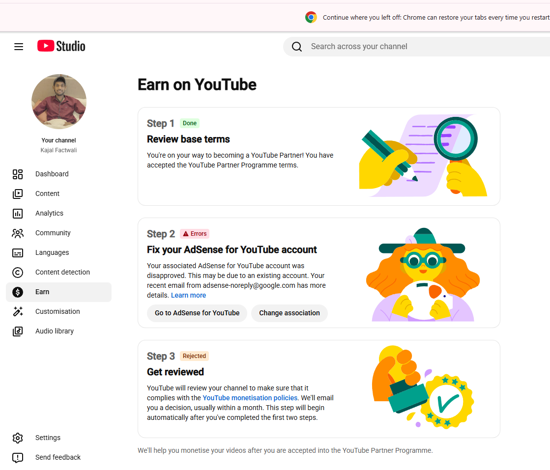Click Fix your AdSense for YouTube account heading
The height and width of the screenshot is (470, 550).
pos(232,250)
